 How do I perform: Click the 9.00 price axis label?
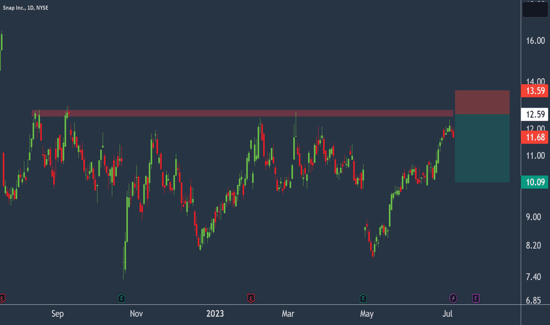click(533, 217)
